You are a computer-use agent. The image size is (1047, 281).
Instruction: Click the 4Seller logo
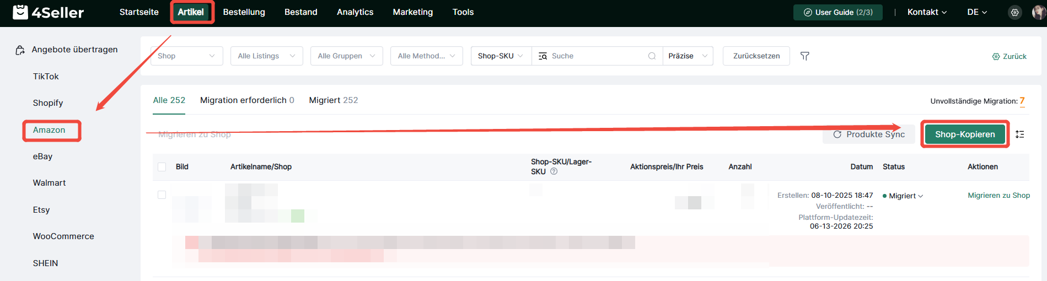[48, 12]
